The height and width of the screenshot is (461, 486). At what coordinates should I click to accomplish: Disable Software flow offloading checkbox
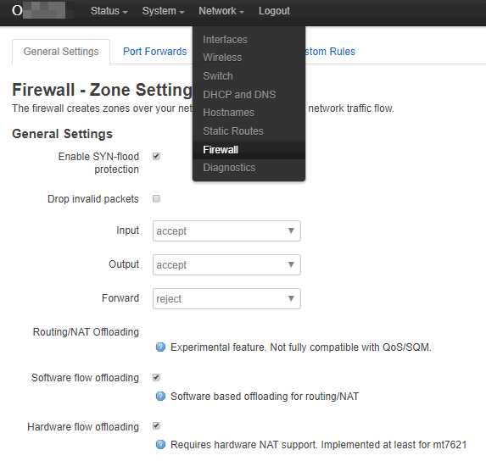click(156, 377)
